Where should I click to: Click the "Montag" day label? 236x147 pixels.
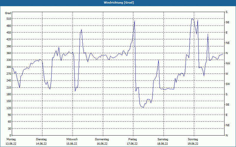tap(11, 139)
